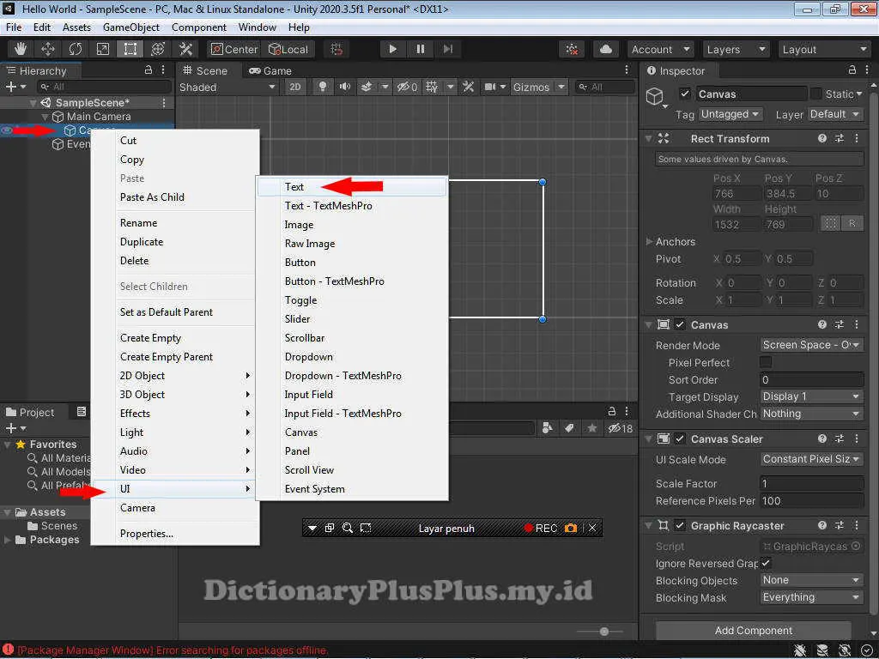Select the Rect tool
This screenshot has height=659, width=879.
coord(130,49)
